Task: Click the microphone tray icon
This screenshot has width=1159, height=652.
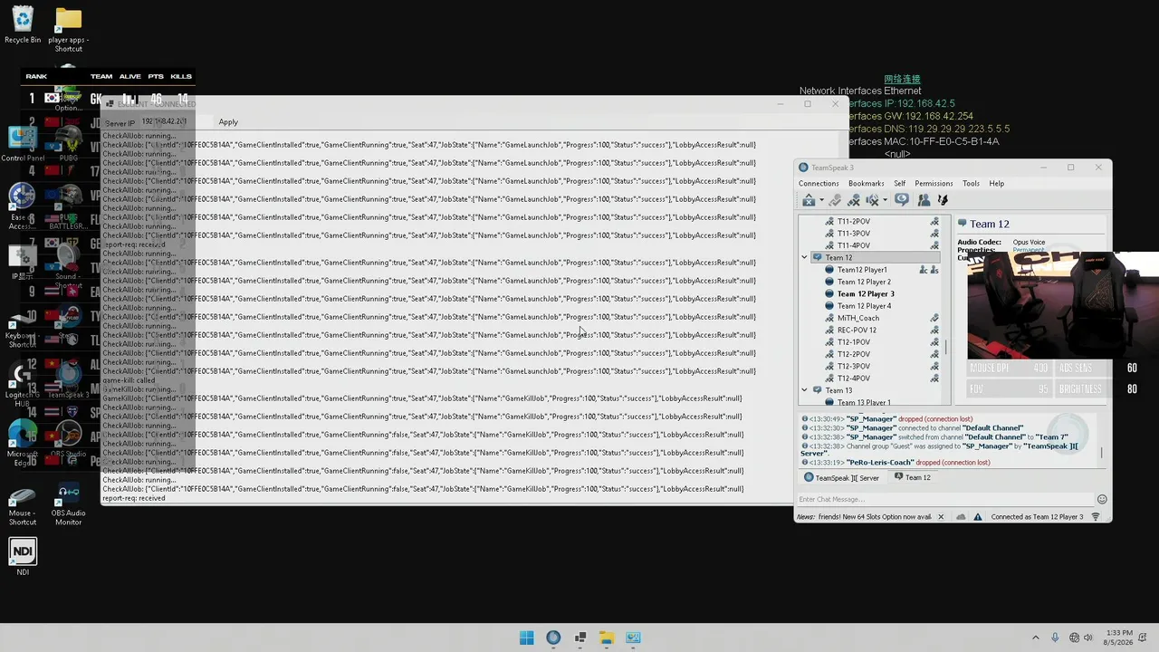Action: pyautogui.click(x=1055, y=638)
